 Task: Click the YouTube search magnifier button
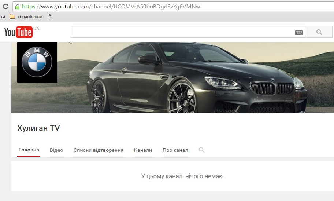coord(319,32)
